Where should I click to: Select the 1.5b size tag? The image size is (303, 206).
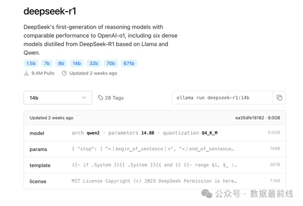(x=31, y=63)
